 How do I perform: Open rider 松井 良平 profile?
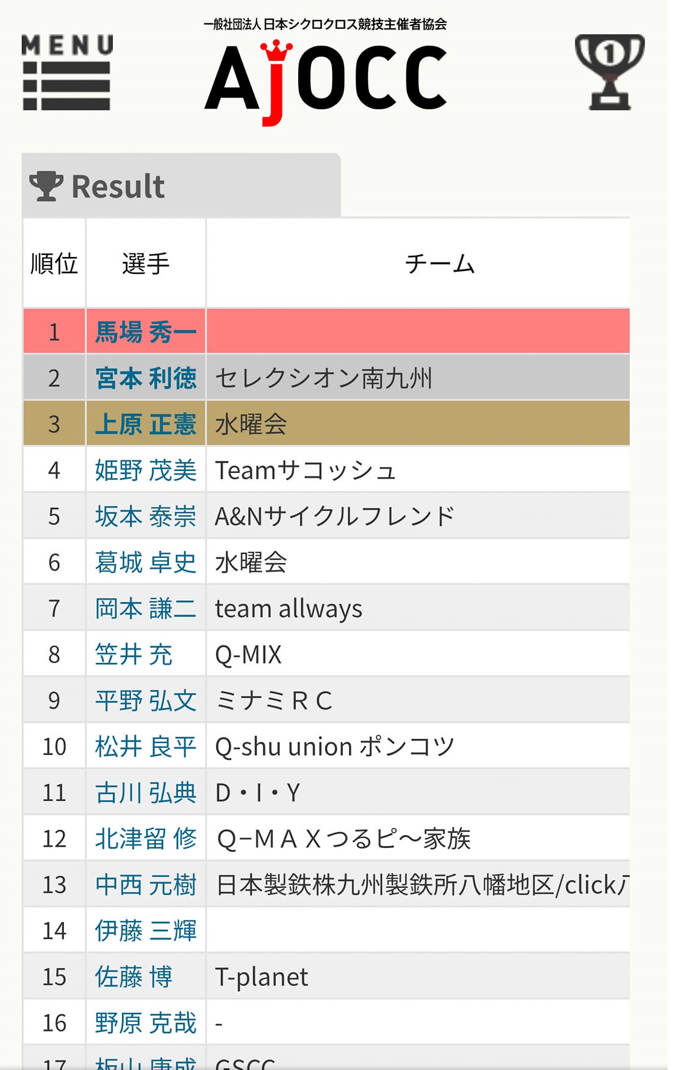pyautogui.click(x=145, y=747)
